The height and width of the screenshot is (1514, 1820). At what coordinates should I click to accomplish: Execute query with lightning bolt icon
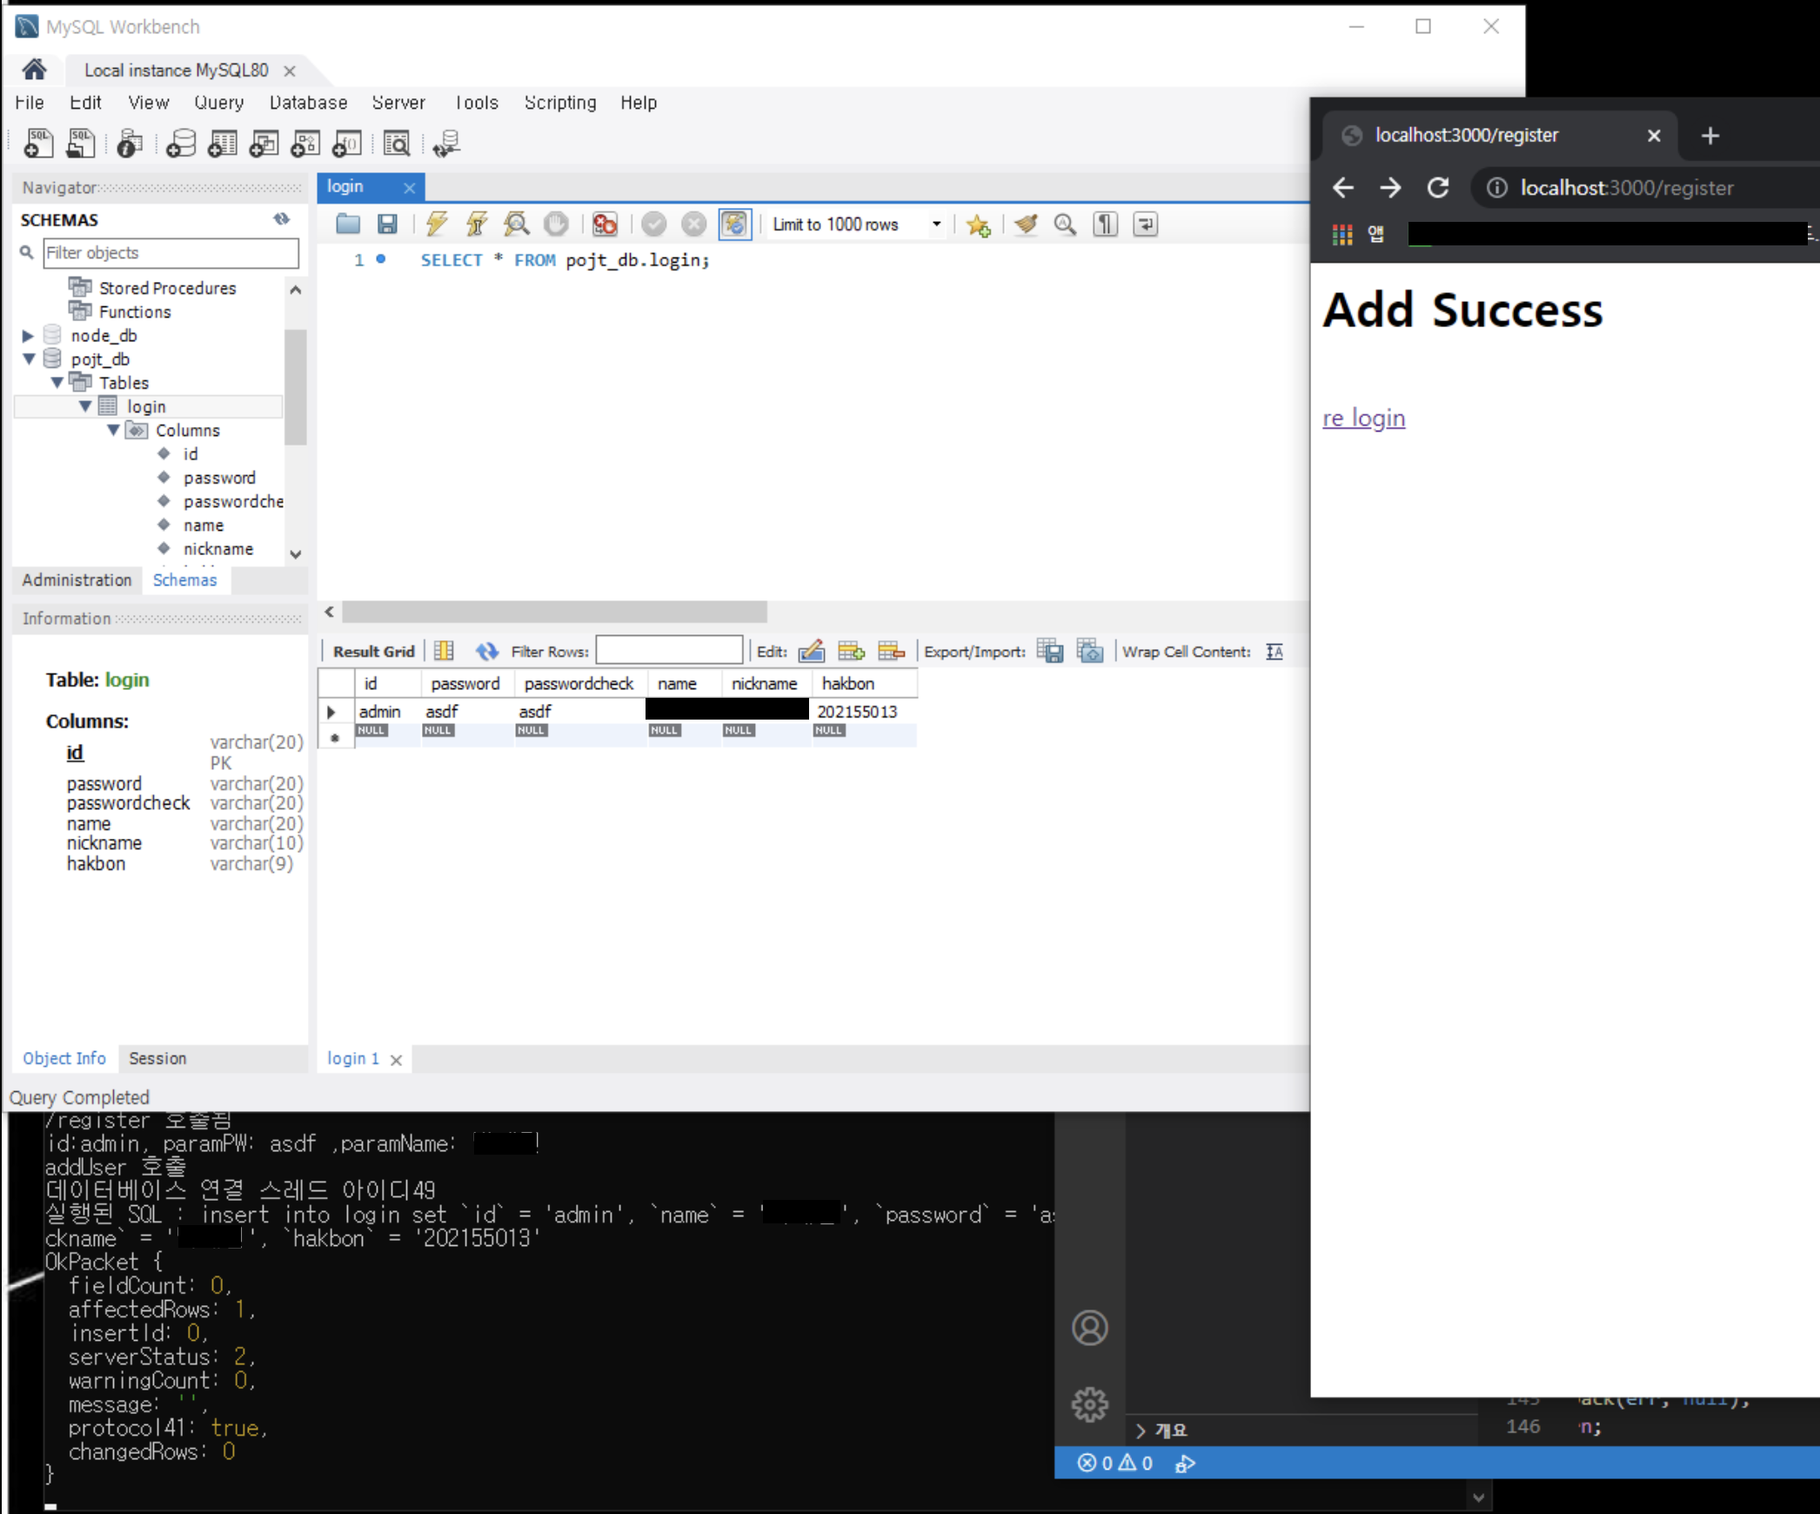tap(437, 224)
